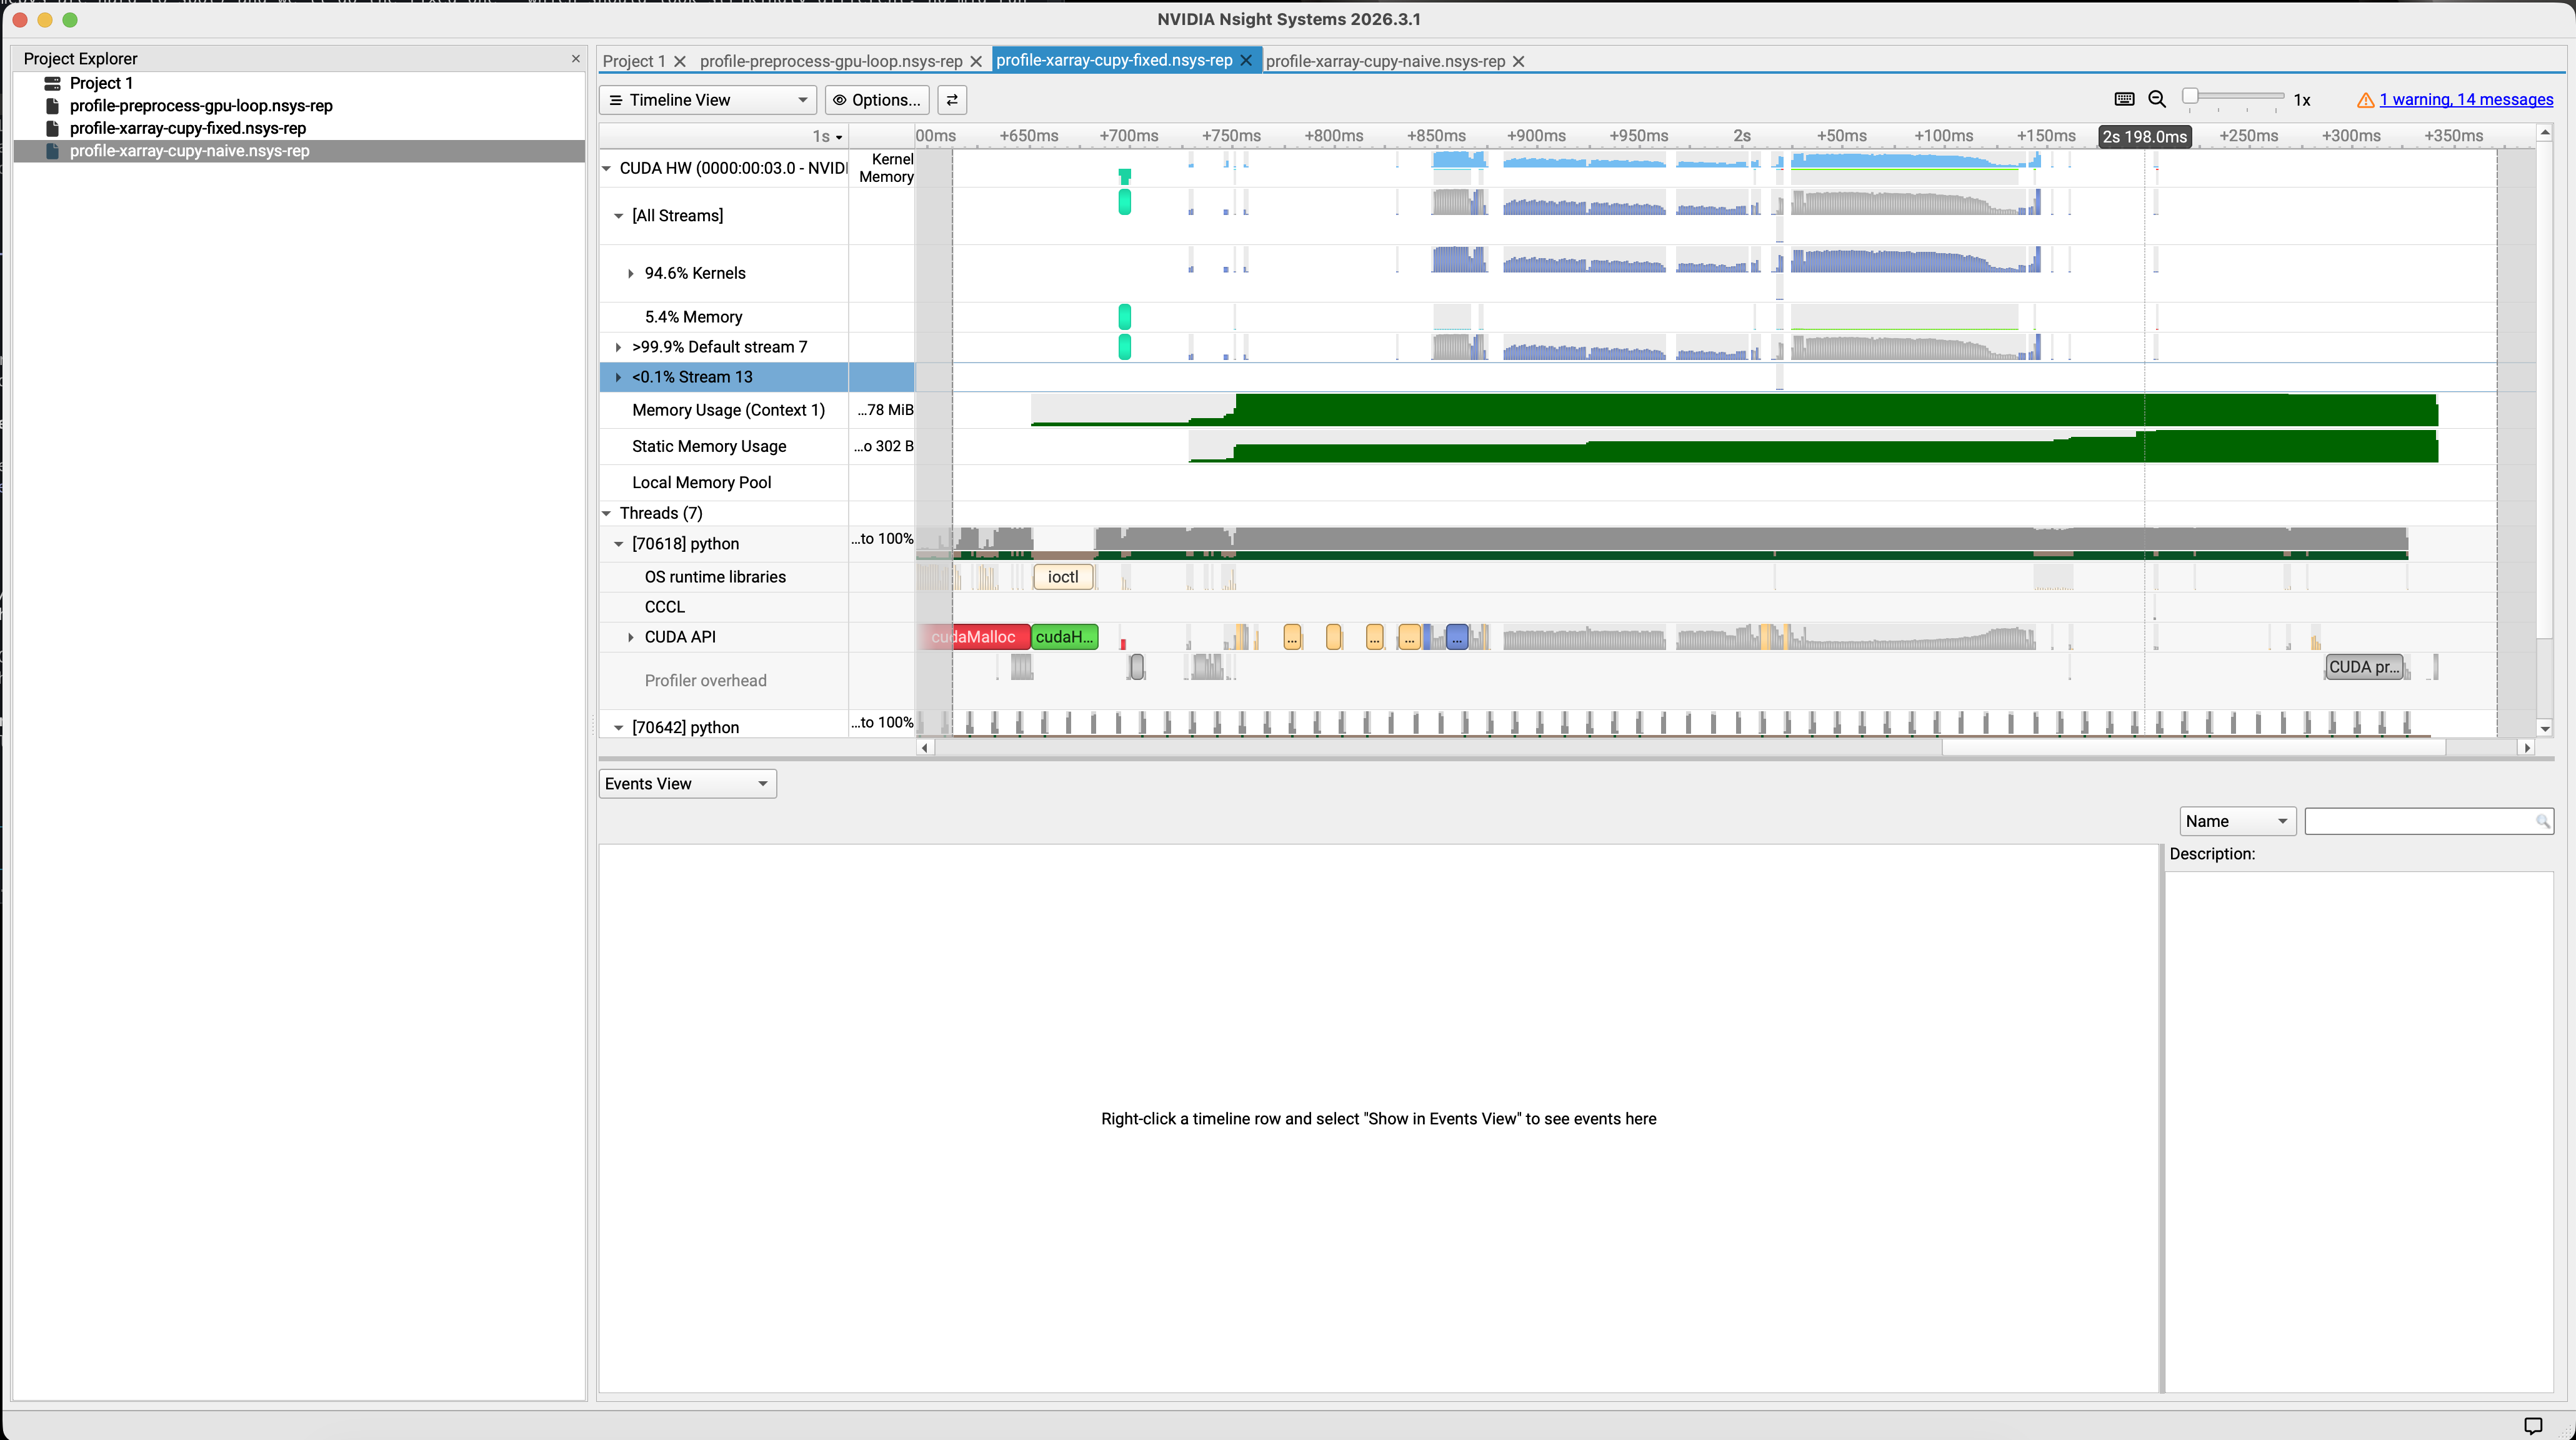Click the green cudaH... event block
The width and height of the screenshot is (2576, 1440).
1065,637
